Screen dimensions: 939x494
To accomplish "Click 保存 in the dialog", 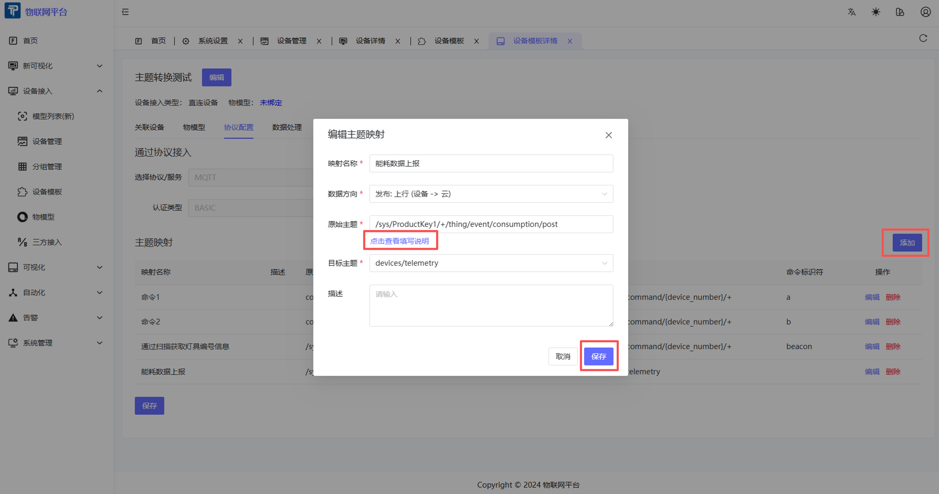I will 598,356.
